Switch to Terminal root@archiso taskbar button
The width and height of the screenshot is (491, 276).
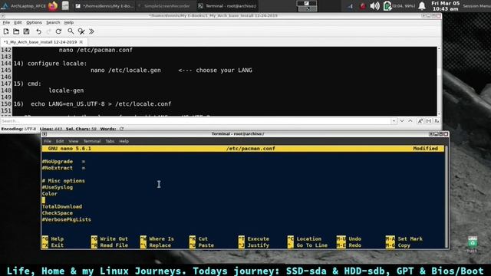coord(228,5)
